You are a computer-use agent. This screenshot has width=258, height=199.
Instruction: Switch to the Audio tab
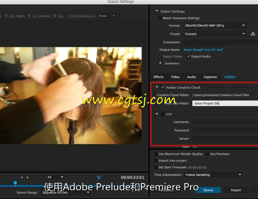tap(191, 77)
